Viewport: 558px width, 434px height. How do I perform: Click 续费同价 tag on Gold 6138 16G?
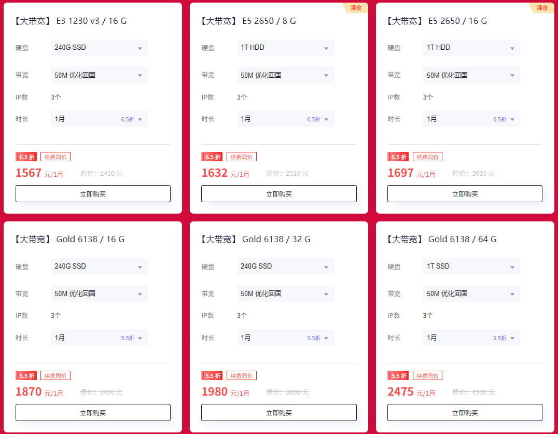[x=55, y=375]
